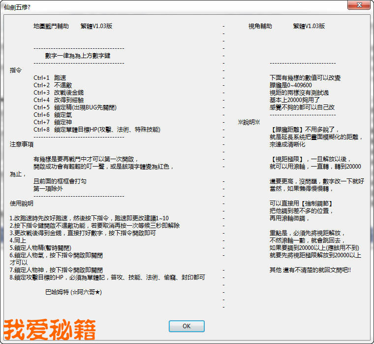The image size is (374, 344).
Task: Select the Ctrl+4 改得到經驗 command line
Action: [59, 100]
